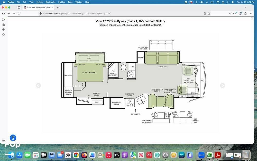Open the Firefox hamburger application menu
This screenshot has height=161, width=257.
click(x=250, y=13)
